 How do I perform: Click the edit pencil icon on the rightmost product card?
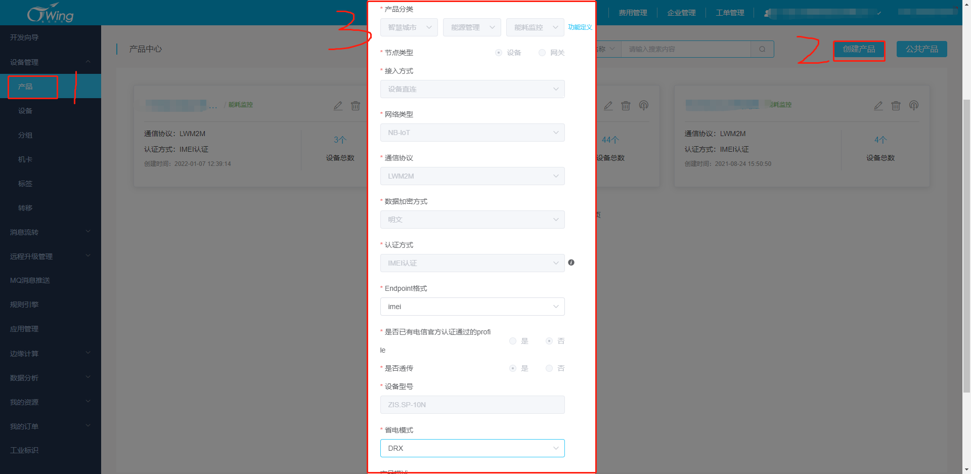878,106
